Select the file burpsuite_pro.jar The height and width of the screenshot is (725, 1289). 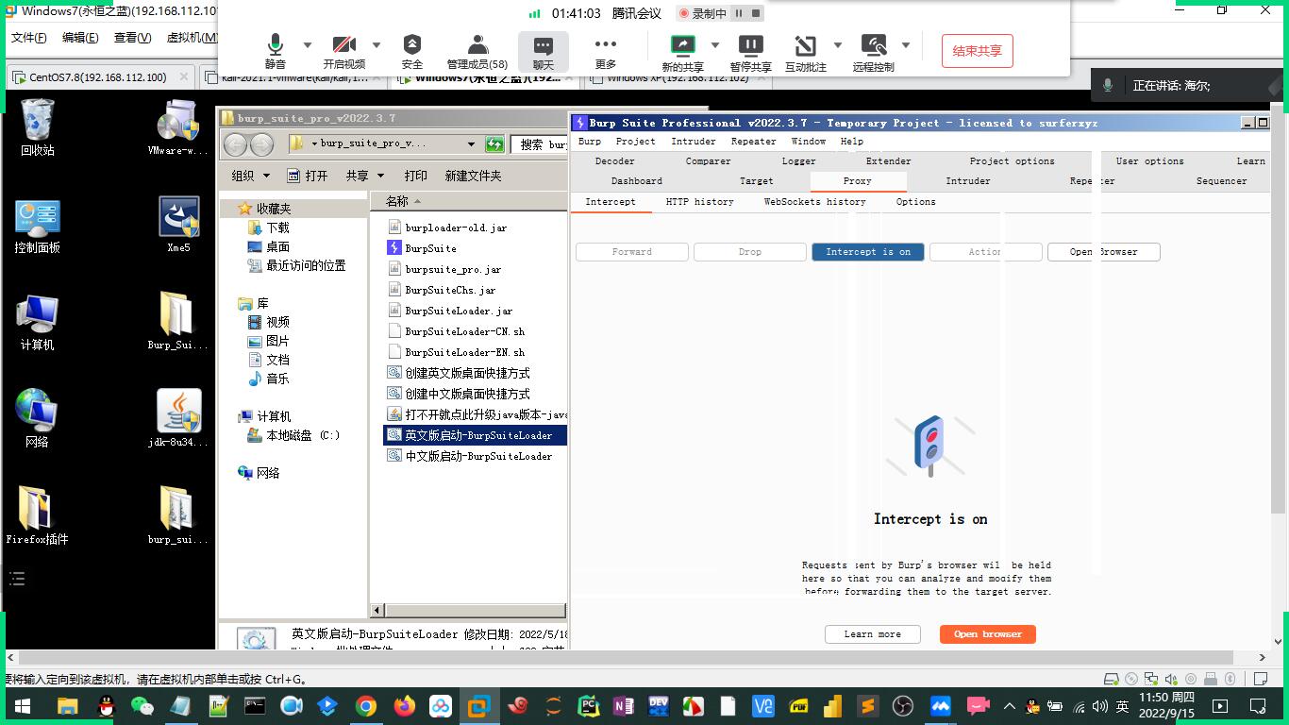tap(453, 269)
